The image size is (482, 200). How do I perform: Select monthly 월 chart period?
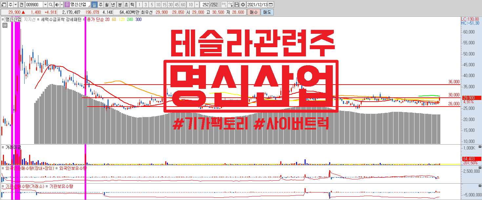tap(107, 5)
